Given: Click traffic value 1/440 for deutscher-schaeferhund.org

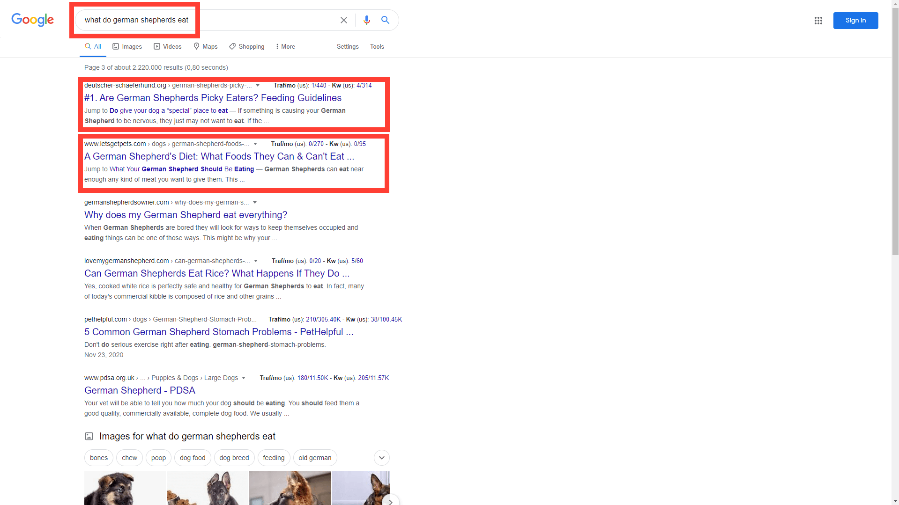Looking at the screenshot, I should pos(319,86).
